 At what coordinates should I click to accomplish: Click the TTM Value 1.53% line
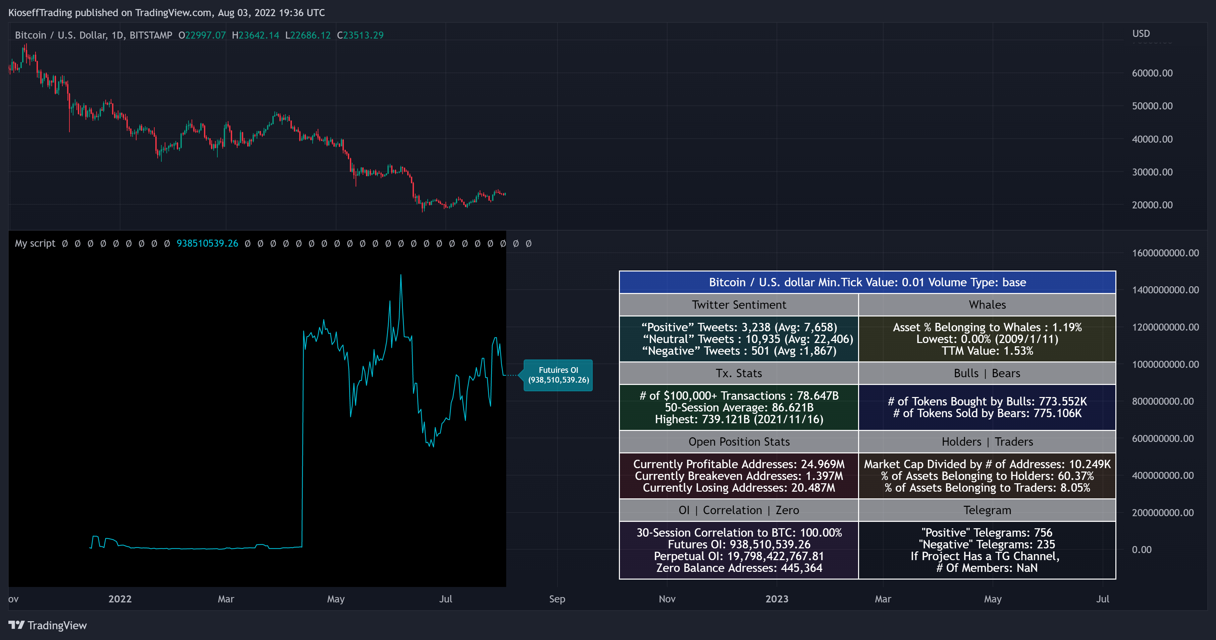(987, 351)
